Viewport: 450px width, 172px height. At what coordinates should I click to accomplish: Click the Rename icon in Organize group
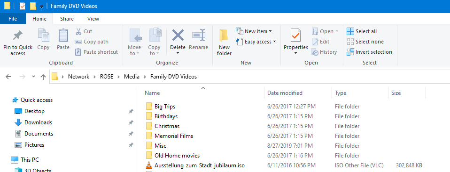[x=199, y=35]
